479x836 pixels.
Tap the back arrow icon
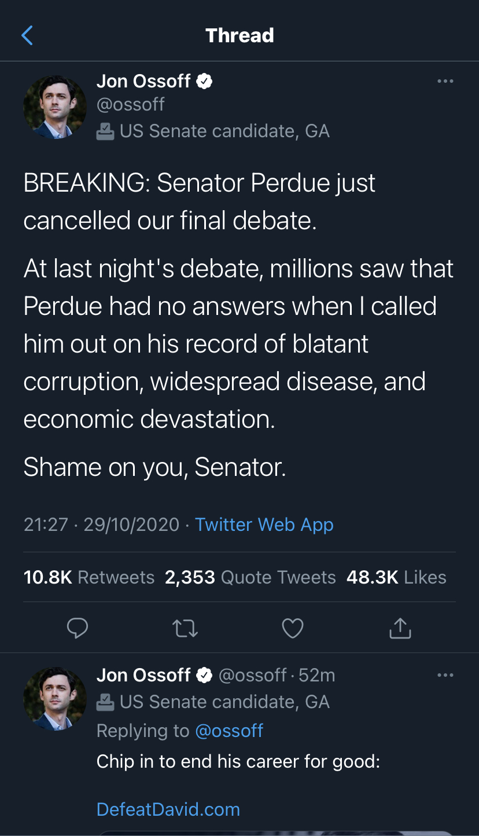27,35
